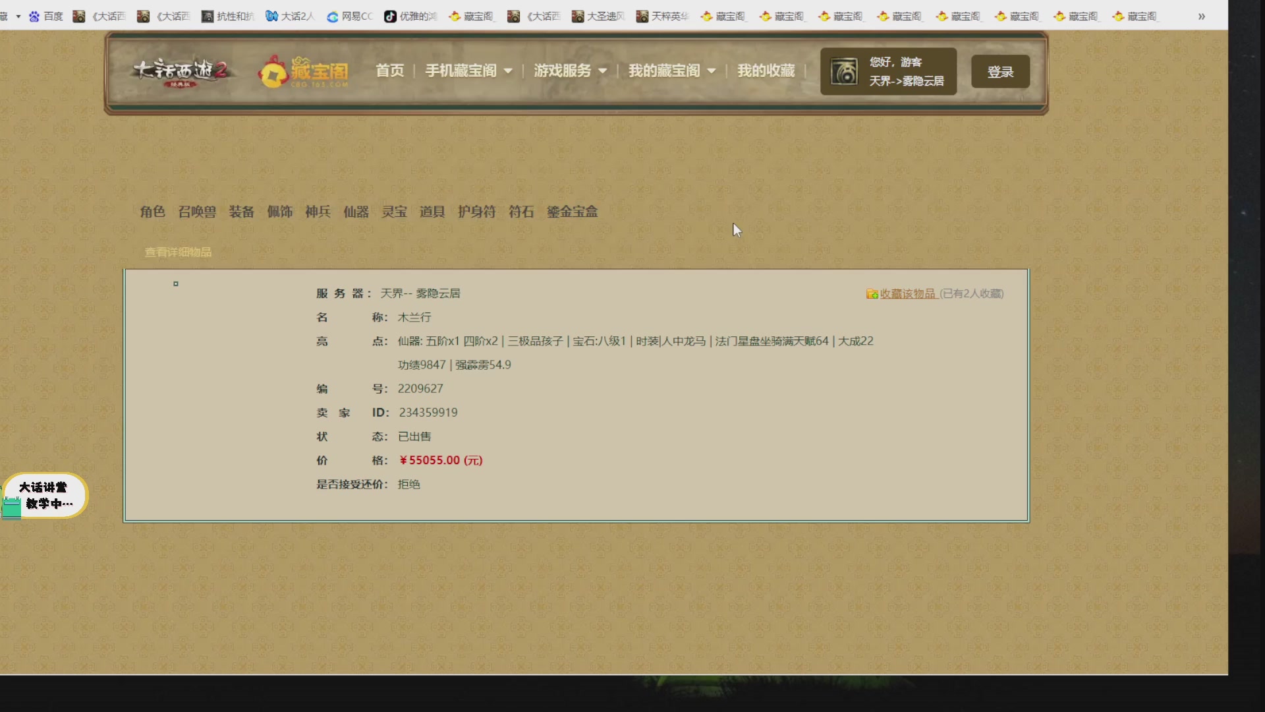The width and height of the screenshot is (1265, 712).
Task: Show hidden bookmarks with the » chevron
Action: tap(1202, 16)
